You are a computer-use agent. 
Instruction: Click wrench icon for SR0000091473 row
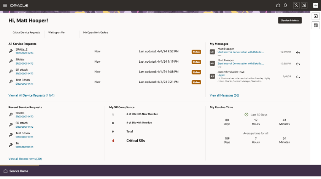pos(11,61)
